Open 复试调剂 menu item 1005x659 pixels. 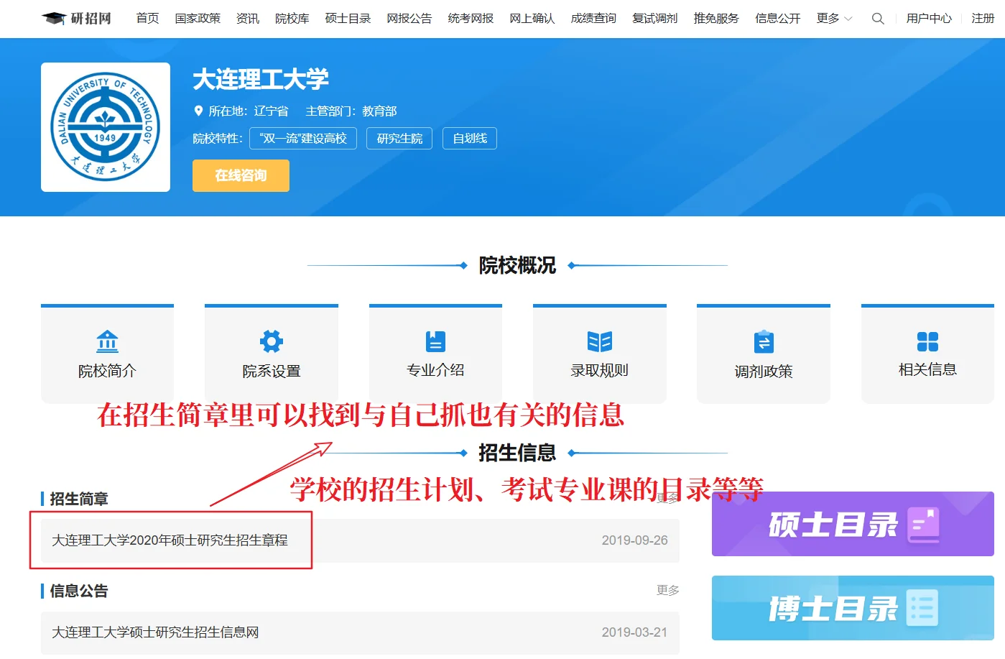coord(654,19)
